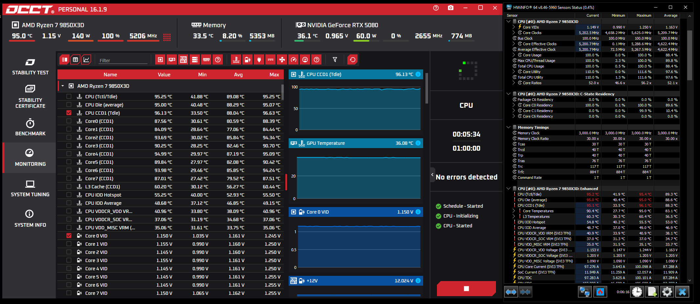Screen dimensions: 700x304
Task: Toggle the memory module sensor filter icon
Action: (x=206, y=60)
